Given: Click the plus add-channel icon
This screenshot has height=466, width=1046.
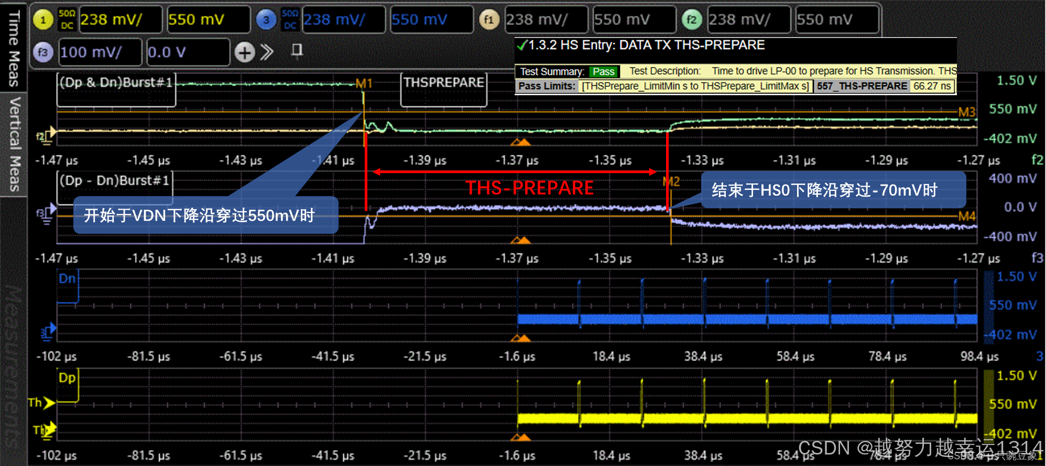Looking at the screenshot, I should click(245, 52).
